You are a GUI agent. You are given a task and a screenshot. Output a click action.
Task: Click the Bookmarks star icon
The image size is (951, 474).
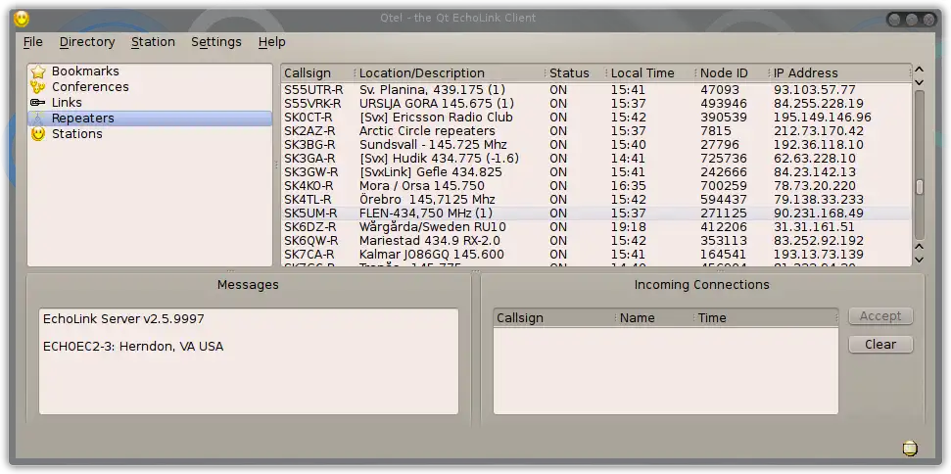tap(38, 71)
